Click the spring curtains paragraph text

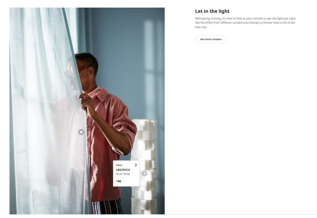[x=246, y=23]
